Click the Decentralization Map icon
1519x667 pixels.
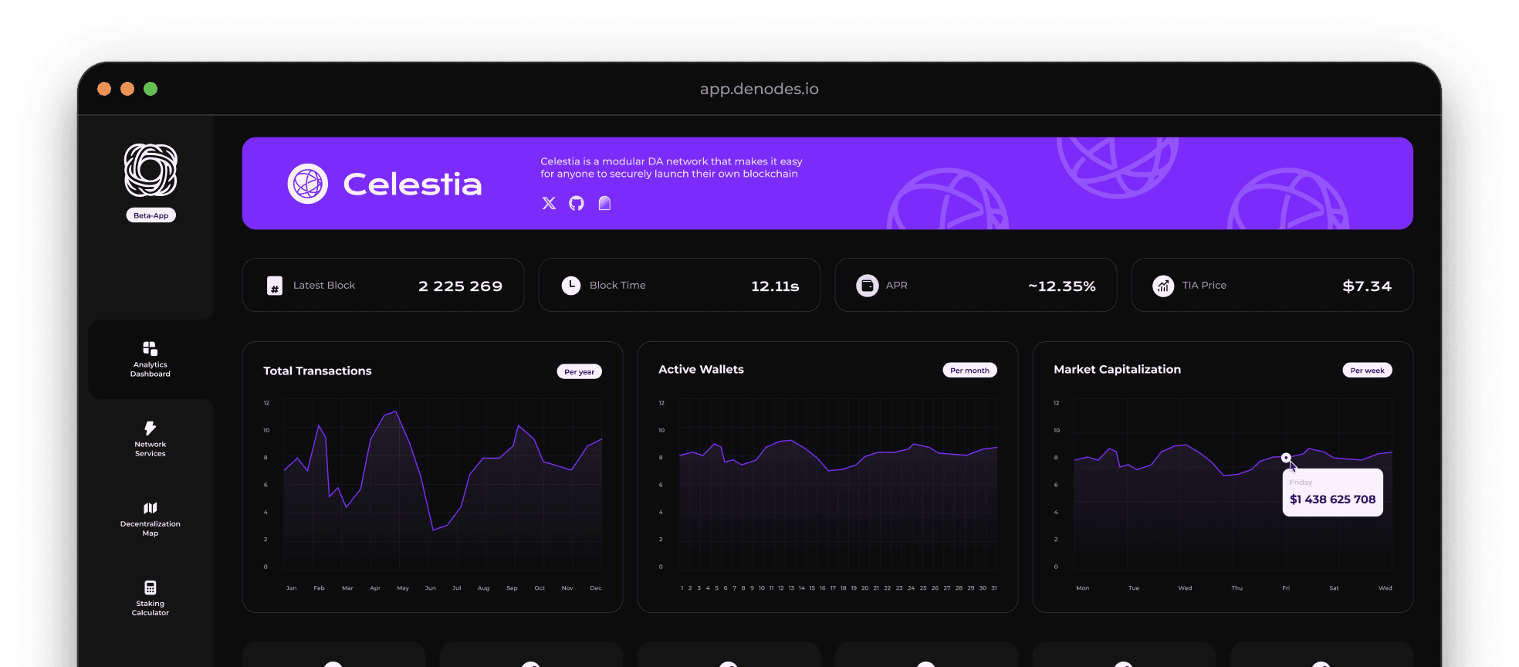[151, 508]
